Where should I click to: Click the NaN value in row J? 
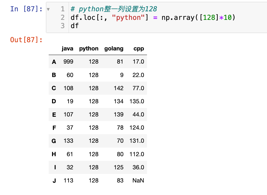click(138, 180)
